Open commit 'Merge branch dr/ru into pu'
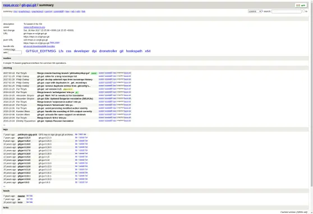Screen dimensions: 313x214 click(52, 118)
